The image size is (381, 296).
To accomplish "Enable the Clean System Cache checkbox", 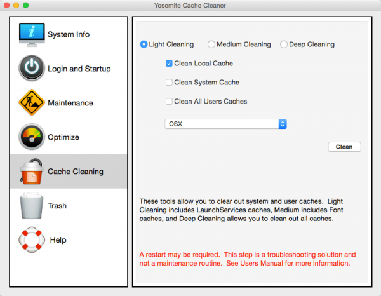I will coord(169,83).
